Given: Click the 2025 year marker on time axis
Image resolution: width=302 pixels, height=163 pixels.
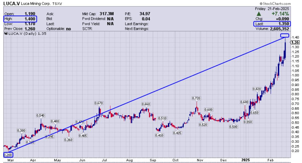Looking at the screenshot, I should 246,160.
